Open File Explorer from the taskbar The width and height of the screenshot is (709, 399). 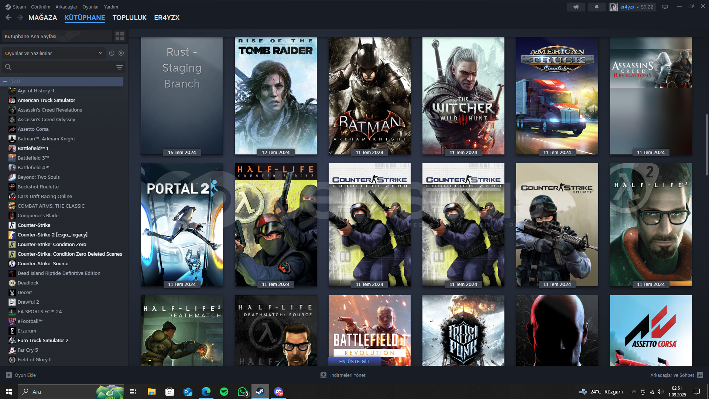(x=151, y=392)
